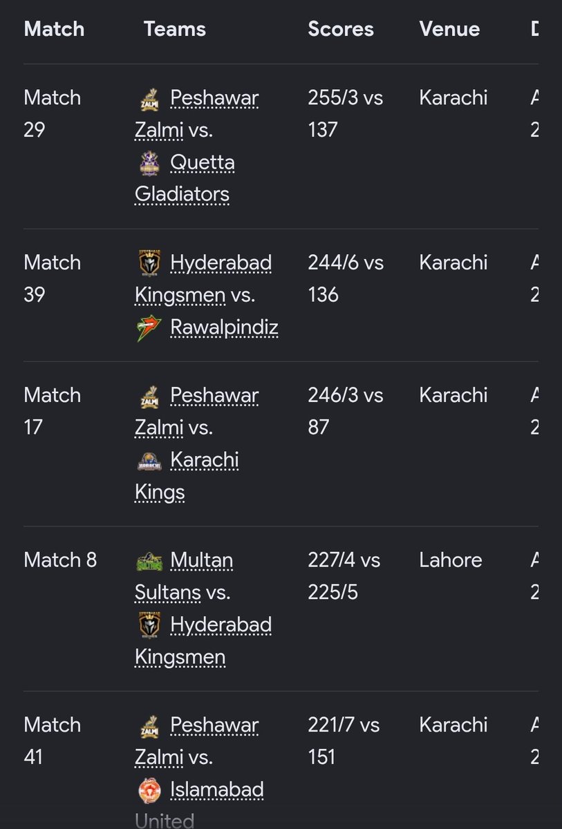Screen dimensions: 562x829
Task: Open the Rawalpindiz team link
Action: pyautogui.click(x=224, y=327)
